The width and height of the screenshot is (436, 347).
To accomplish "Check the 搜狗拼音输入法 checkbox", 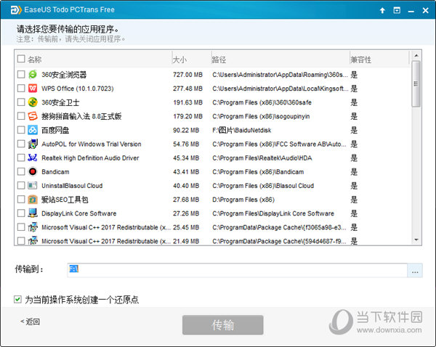I will pos(21,116).
